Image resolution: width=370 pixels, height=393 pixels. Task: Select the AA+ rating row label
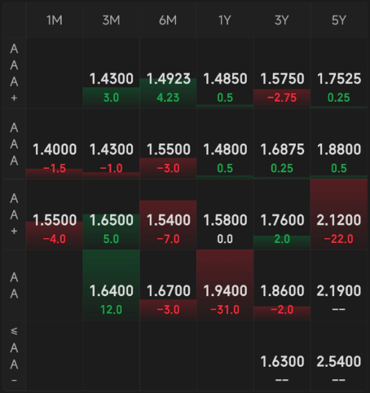click(14, 214)
